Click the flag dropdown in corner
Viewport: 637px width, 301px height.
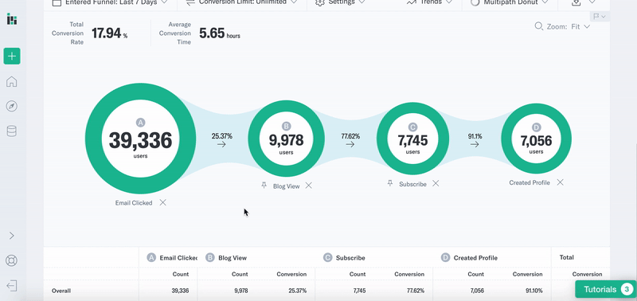tap(600, 16)
